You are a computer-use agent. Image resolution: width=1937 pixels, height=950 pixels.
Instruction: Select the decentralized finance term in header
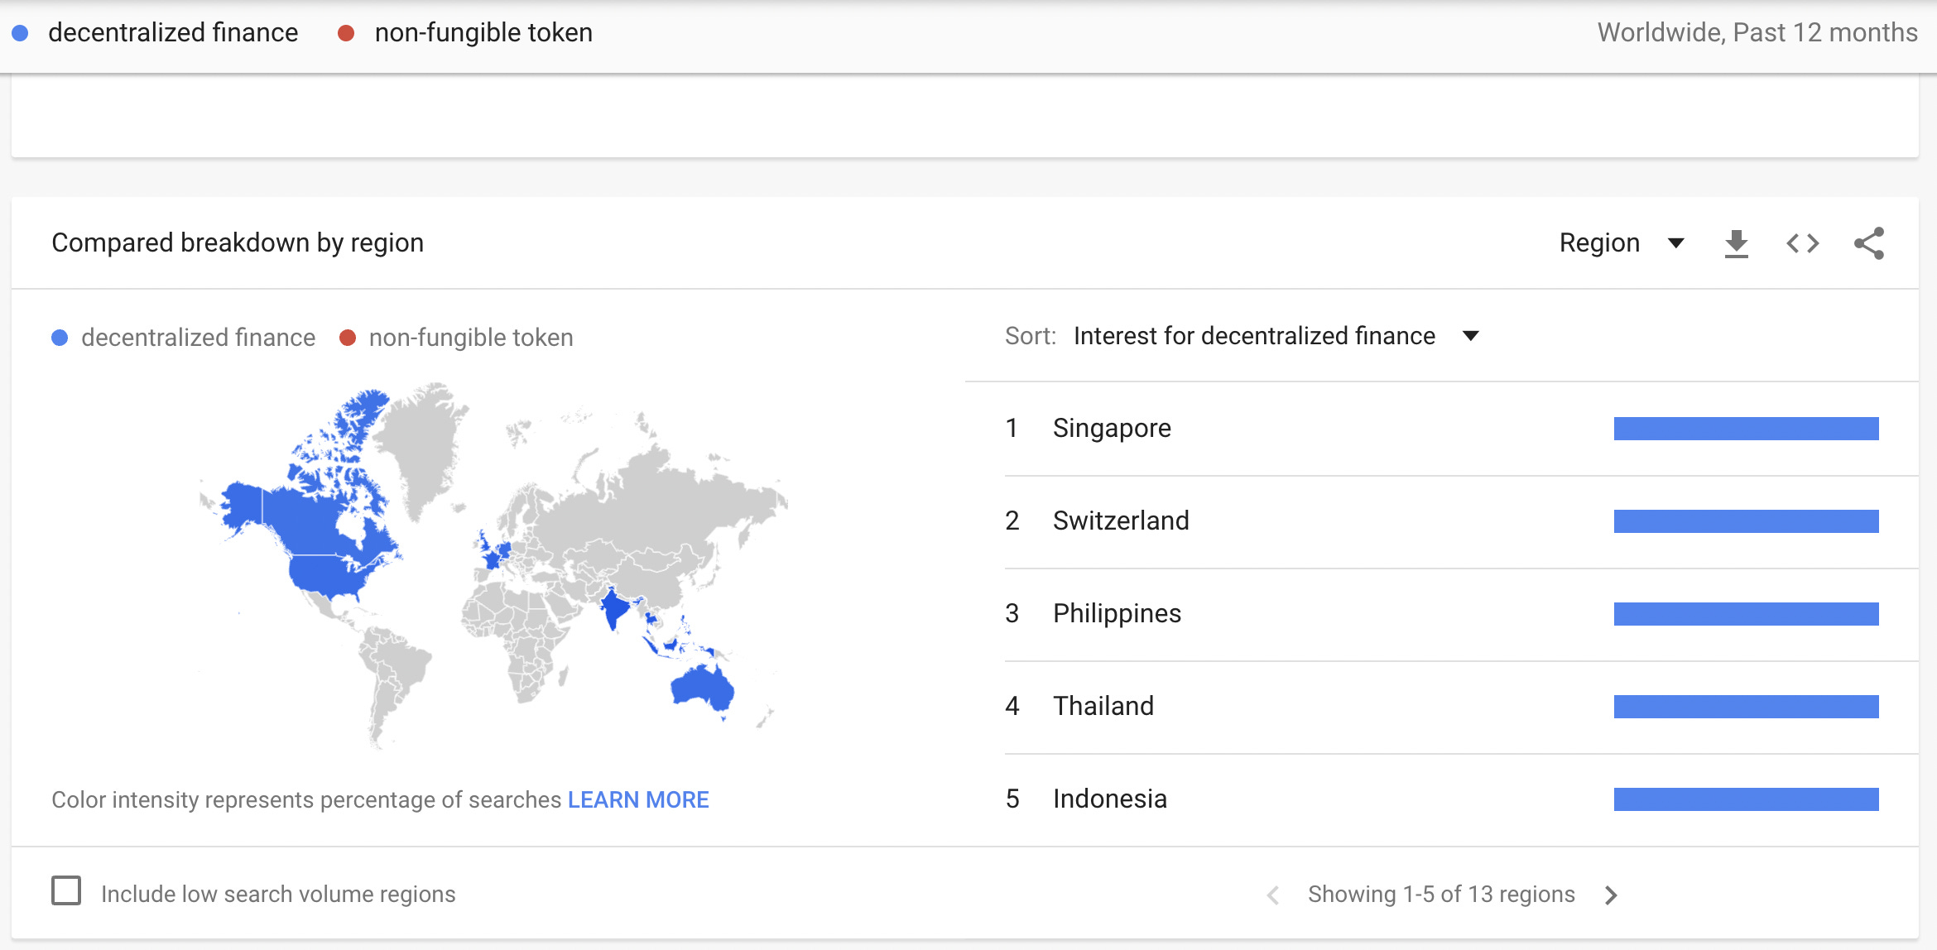pos(172,33)
